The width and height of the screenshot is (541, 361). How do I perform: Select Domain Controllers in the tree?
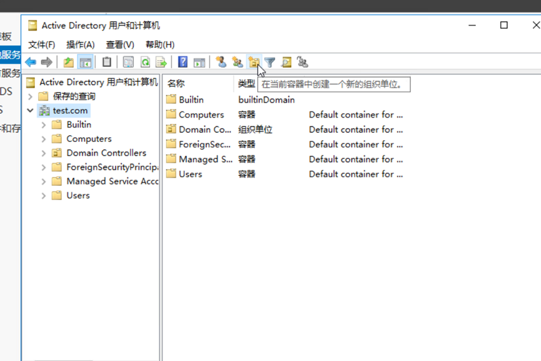106,153
